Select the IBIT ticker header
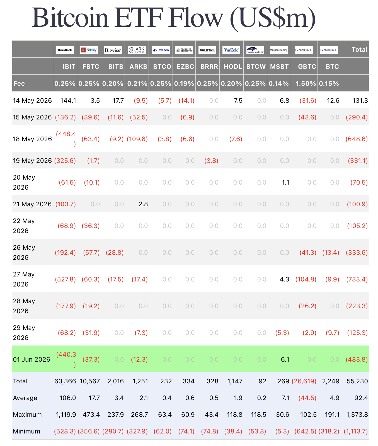 click(x=69, y=67)
